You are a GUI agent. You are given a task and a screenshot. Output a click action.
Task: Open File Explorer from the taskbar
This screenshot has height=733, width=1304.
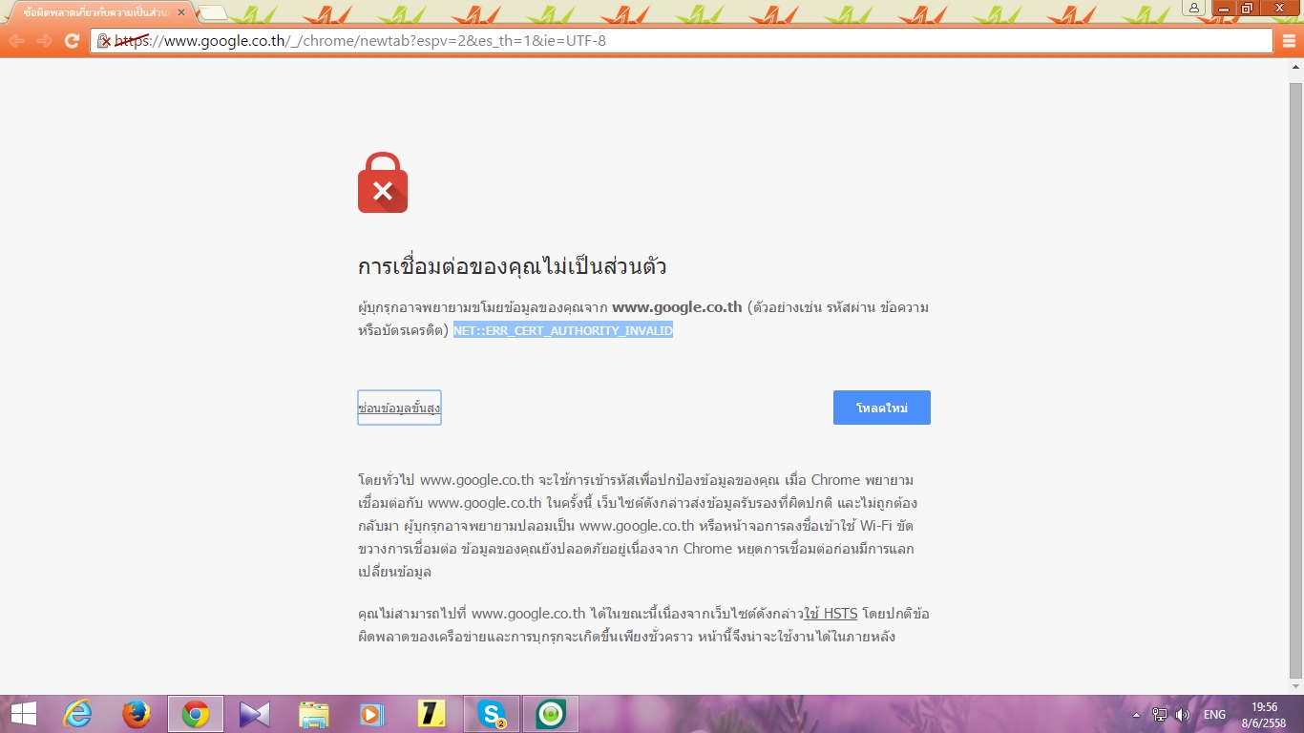[314, 714]
